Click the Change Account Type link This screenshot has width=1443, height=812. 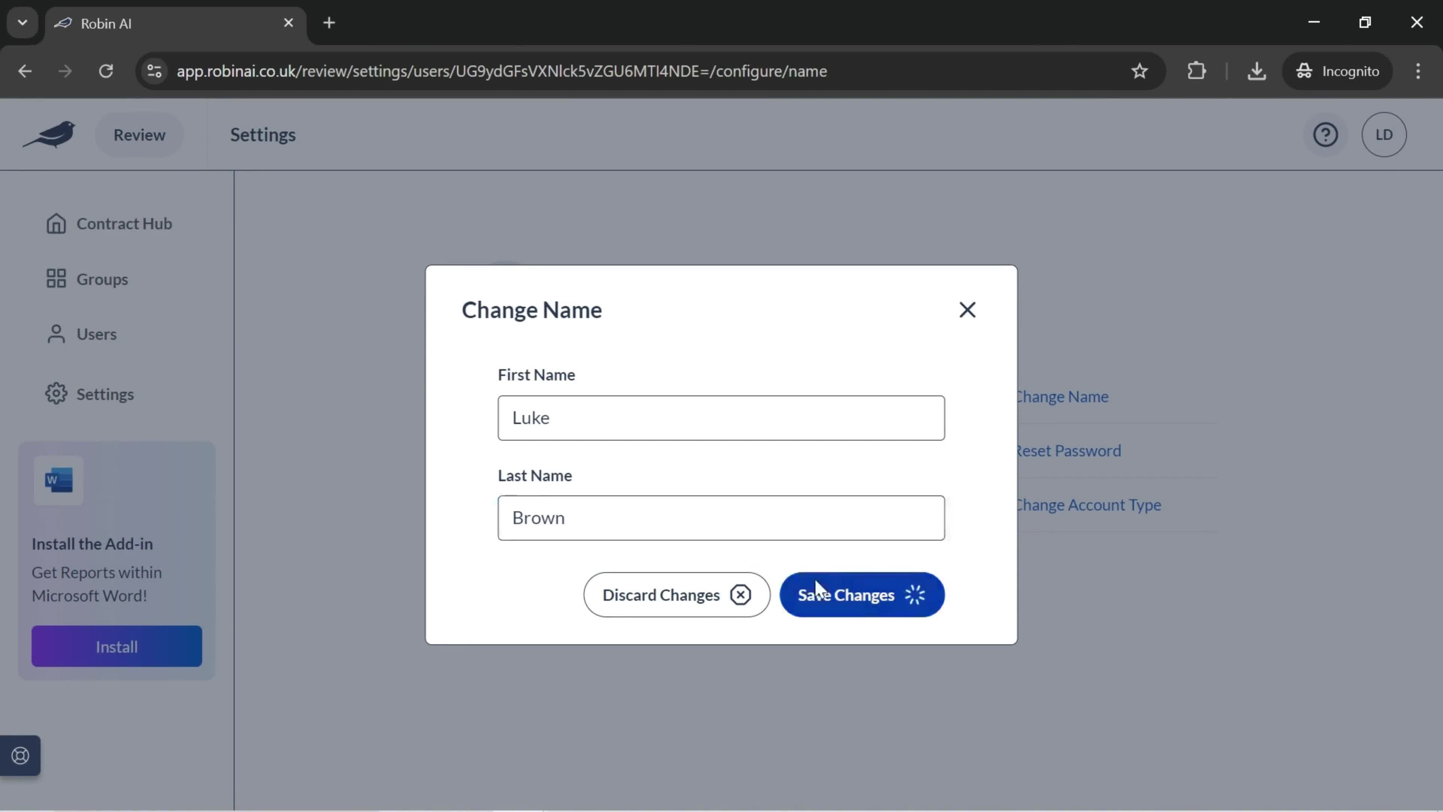coord(1087,504)
